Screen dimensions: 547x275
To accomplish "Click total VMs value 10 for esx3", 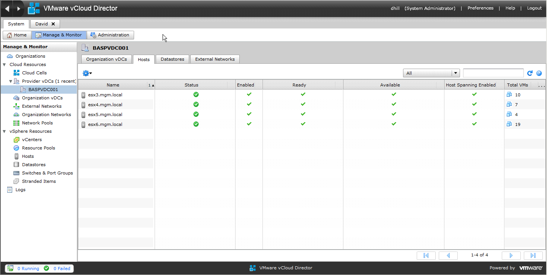I will pyautogui.click(x=518, y=95).
